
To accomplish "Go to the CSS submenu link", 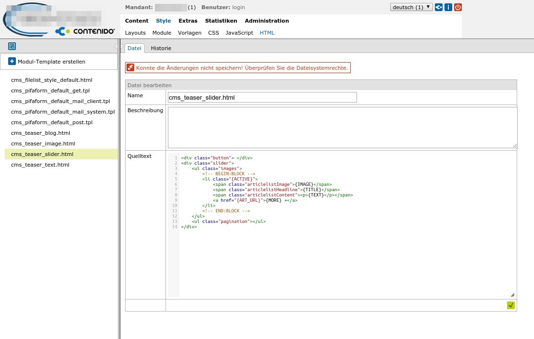I will point(213,33).
